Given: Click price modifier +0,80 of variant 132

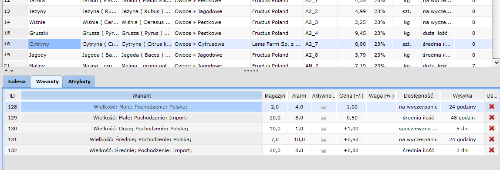Looking at the screenshot, I should (x=351, y=150).
